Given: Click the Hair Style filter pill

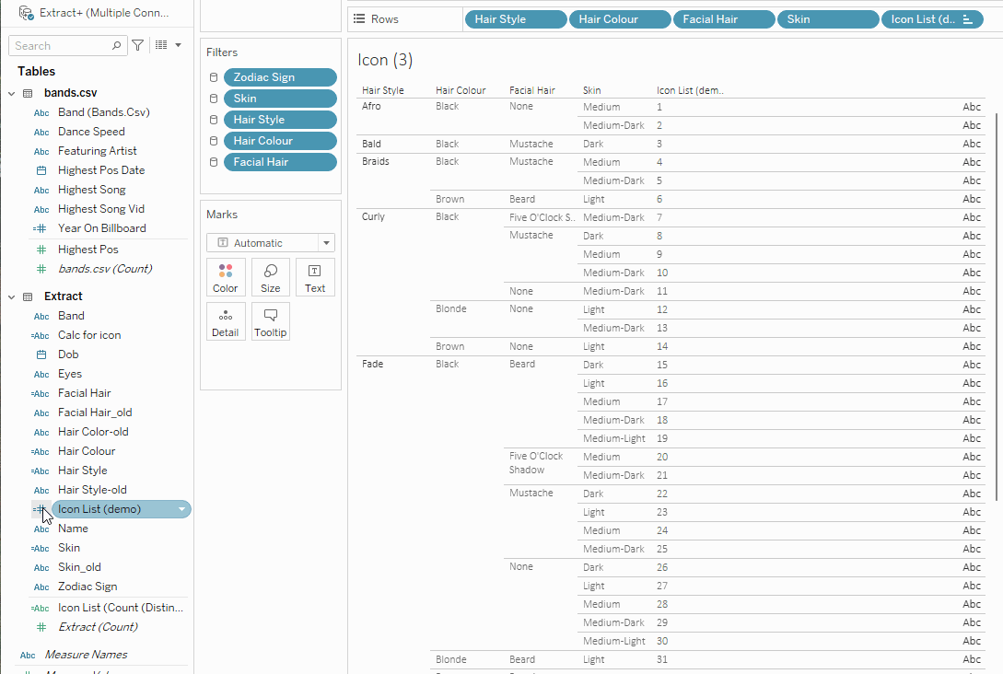Looking at the screenshot, I should [x=280, y=120].
